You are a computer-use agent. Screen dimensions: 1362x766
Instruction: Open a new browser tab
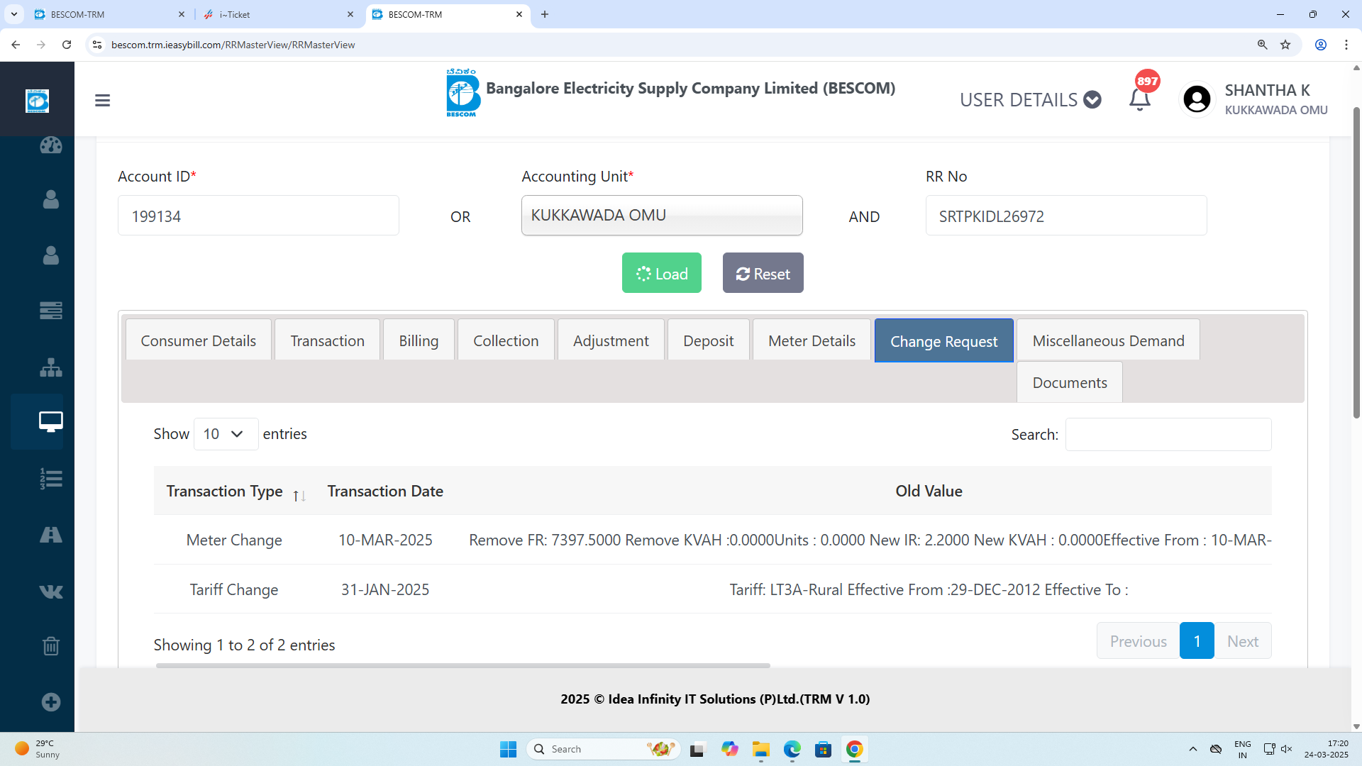coord(545,14)
